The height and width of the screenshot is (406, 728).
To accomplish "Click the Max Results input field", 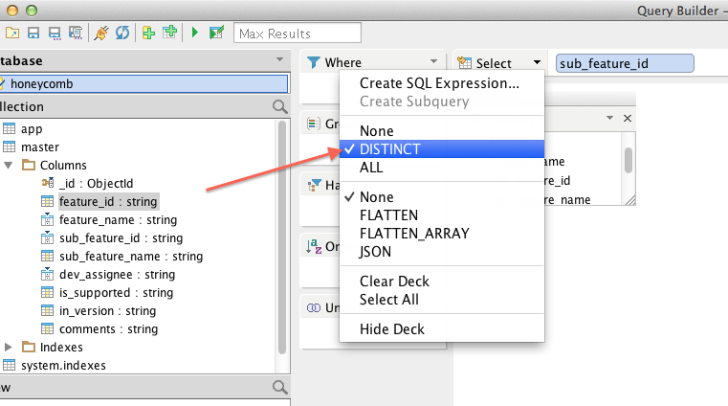I will 298,34.
